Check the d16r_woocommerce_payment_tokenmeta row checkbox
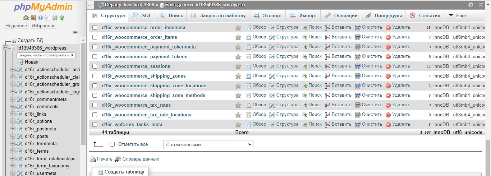 point(95,47)
